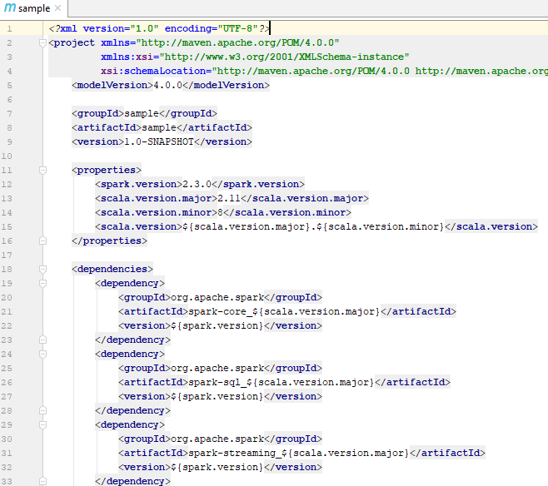Click the </properties> closing tag
Viewport: 548px width, 486px height.
[x=109, y=241]
